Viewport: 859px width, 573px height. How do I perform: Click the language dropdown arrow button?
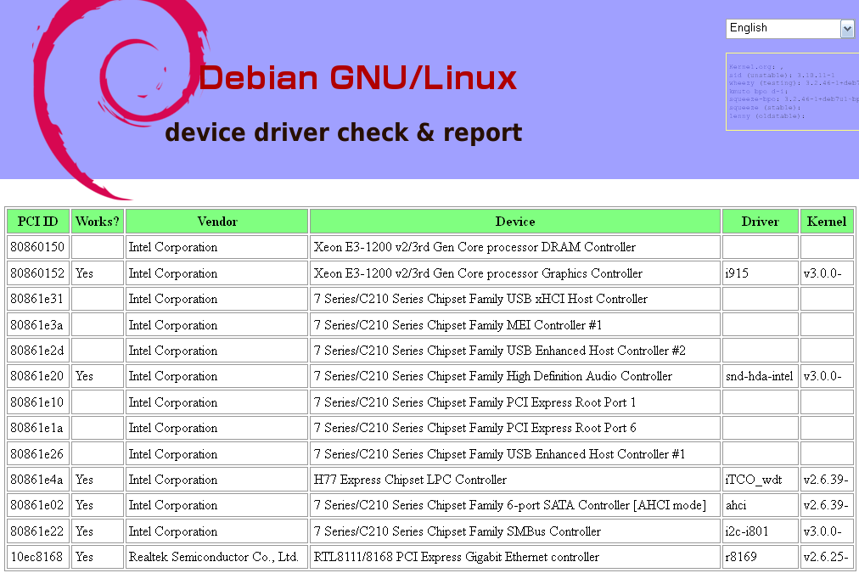(847, 29)
